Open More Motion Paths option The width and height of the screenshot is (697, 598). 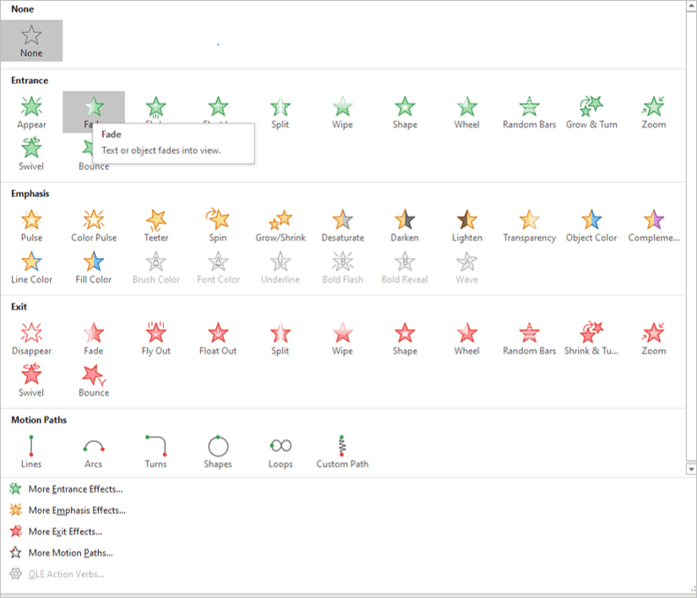(x=70, y=553)
